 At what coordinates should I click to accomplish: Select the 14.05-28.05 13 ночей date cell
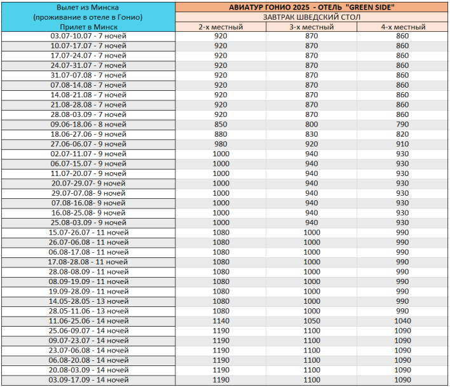click(88, 301)
